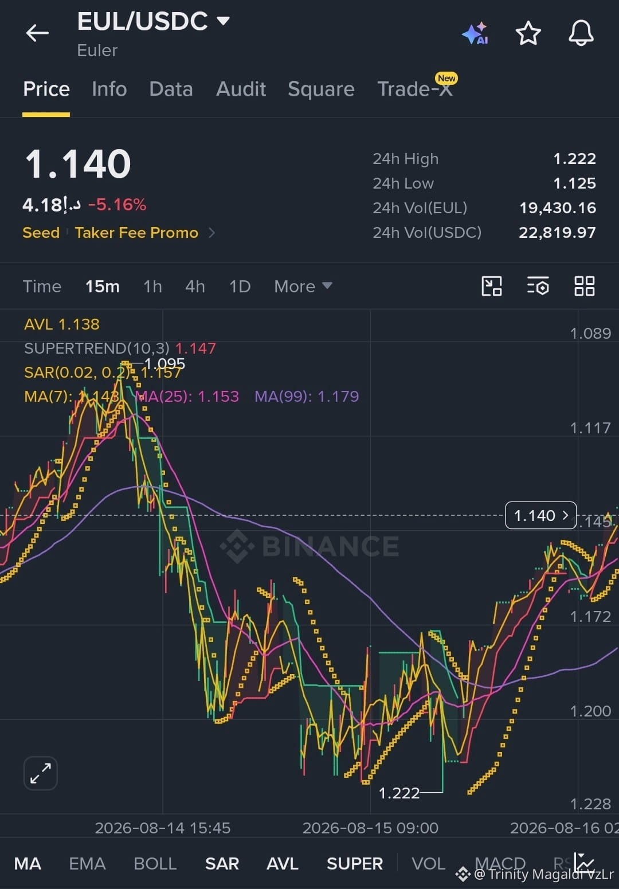The height and width of the screenshot is (889, 619).
Task: Add EUL/USDC to favorites star
Action: (x=528, y=33)
